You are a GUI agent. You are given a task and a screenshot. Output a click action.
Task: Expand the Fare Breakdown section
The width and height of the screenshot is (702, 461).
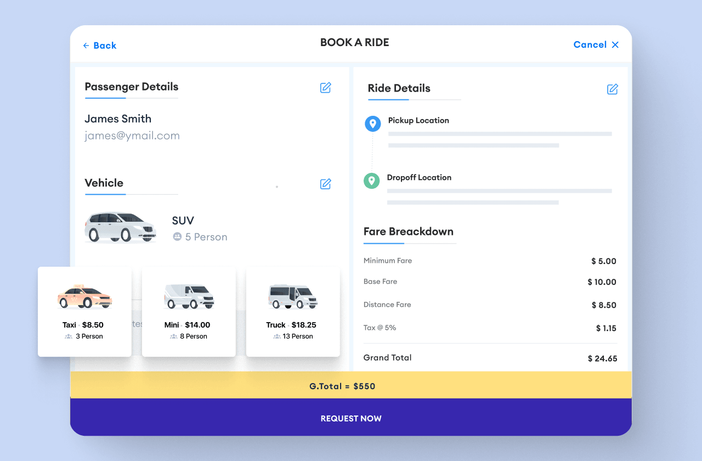tap(409, 232)
